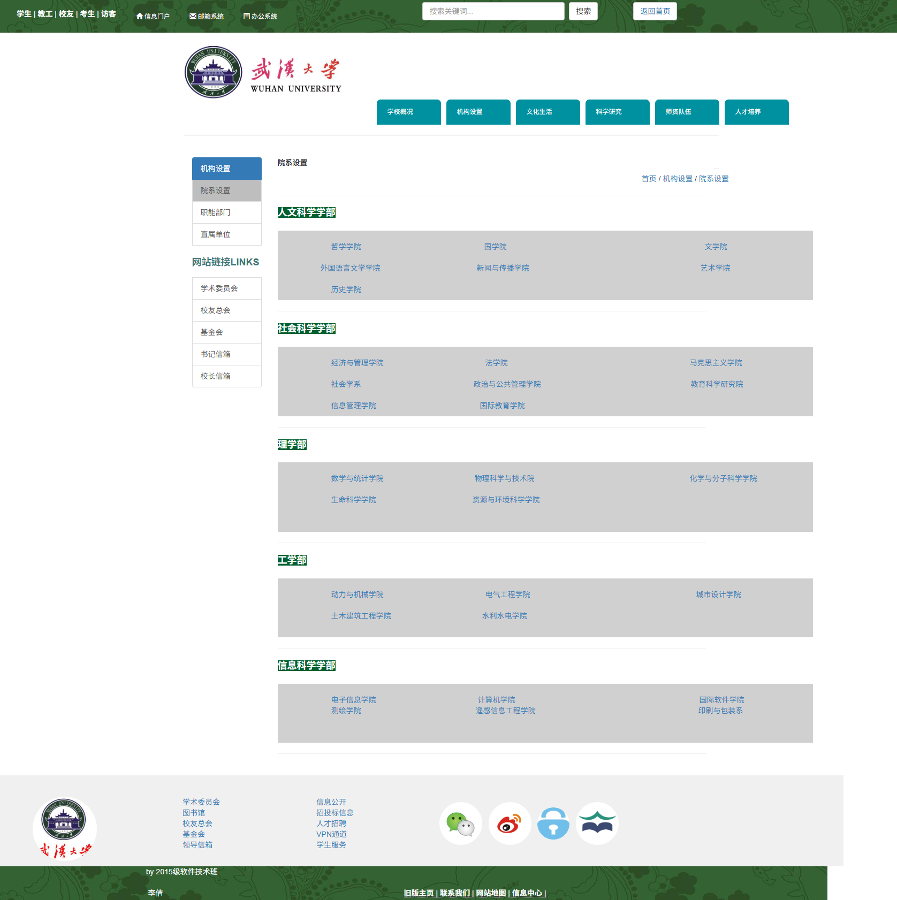Open the 法学院 link
Viewport: 897px width, 900px height.
click(496, 363)
